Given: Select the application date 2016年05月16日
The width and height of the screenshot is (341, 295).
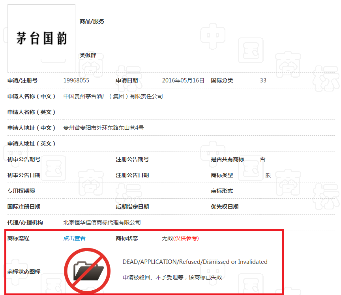Looking at the screenshot, I should [x=183, y=80].
